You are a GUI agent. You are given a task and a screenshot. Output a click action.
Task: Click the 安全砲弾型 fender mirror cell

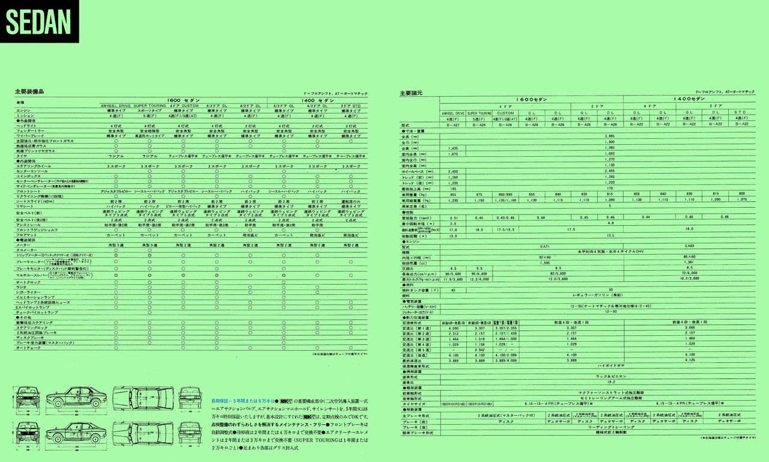149,131
